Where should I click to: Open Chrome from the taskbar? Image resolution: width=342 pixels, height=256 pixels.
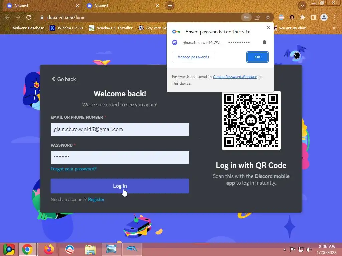28,249
